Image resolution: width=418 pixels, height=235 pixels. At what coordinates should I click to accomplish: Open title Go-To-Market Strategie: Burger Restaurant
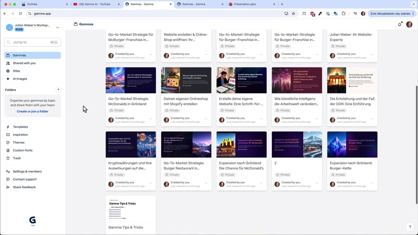184,165
